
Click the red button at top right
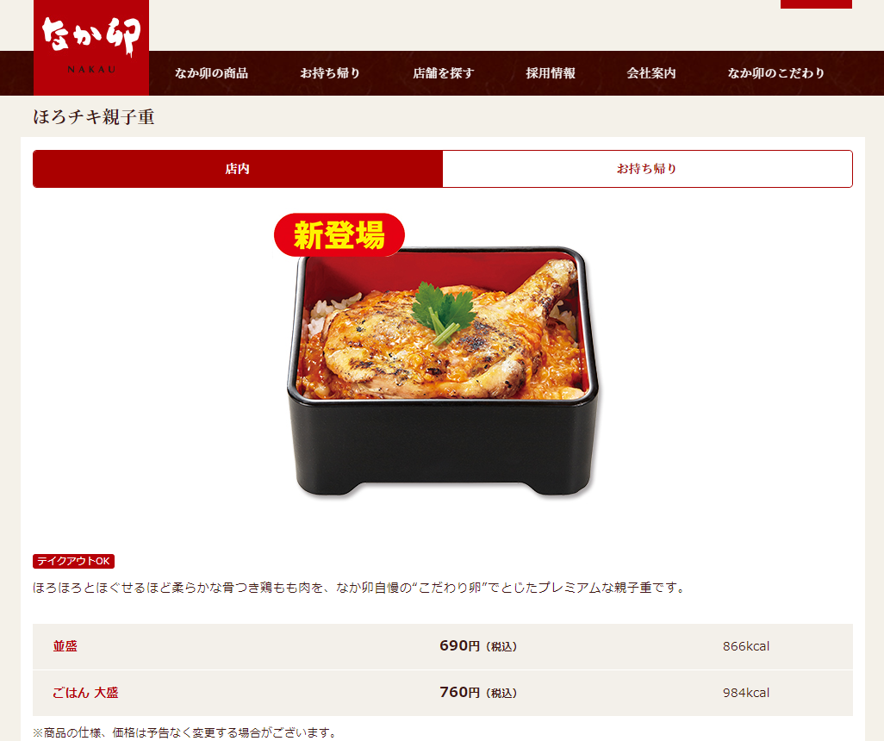pyautogui.click(x=816, y=4)
